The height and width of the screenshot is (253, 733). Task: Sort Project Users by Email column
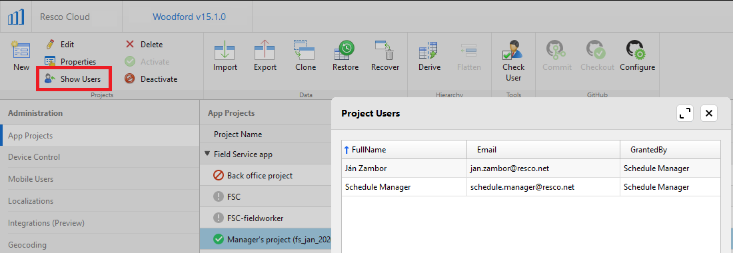pyautogui.click(x=543, y=149)
